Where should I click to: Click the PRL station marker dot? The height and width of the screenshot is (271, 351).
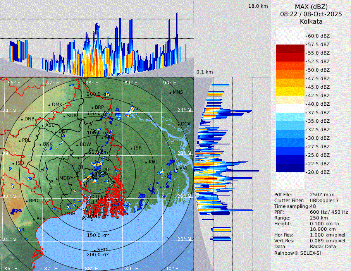tap(19, 141)
